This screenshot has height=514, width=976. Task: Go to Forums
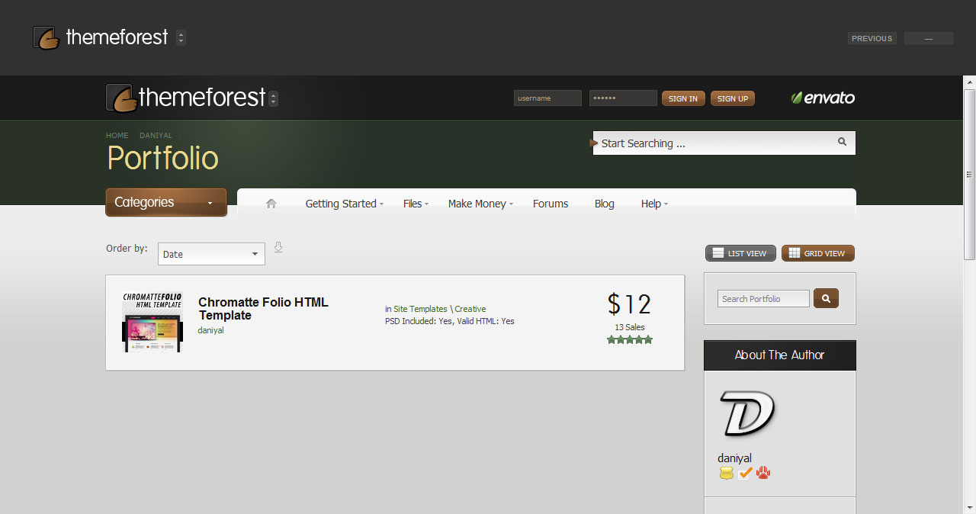click(x=551, y=204)
